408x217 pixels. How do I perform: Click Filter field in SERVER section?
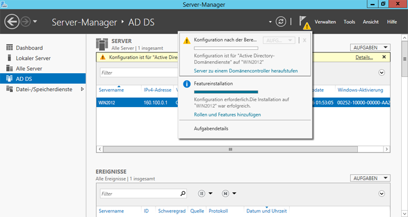pos(139,73)
